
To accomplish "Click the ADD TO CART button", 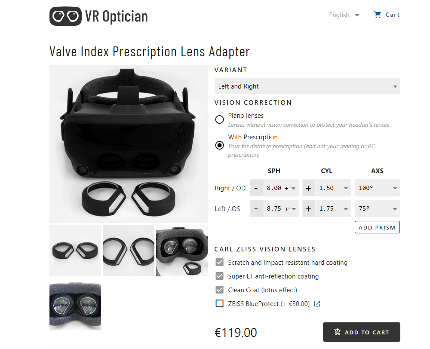I will tap(362, 332).
